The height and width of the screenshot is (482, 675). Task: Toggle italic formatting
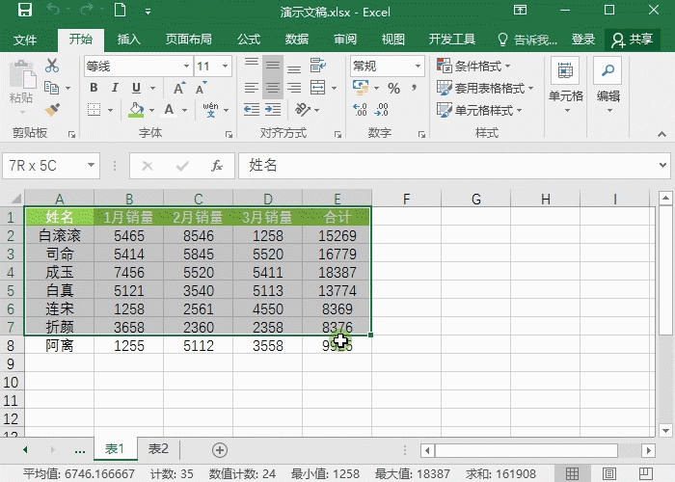click(x=114, y=88)
